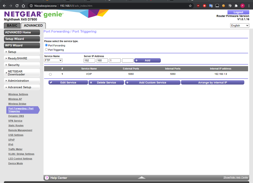Expand Help Center using the up arrow

click(142, 178)
